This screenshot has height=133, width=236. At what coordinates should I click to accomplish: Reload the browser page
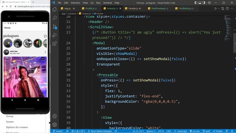click(11, 6)
